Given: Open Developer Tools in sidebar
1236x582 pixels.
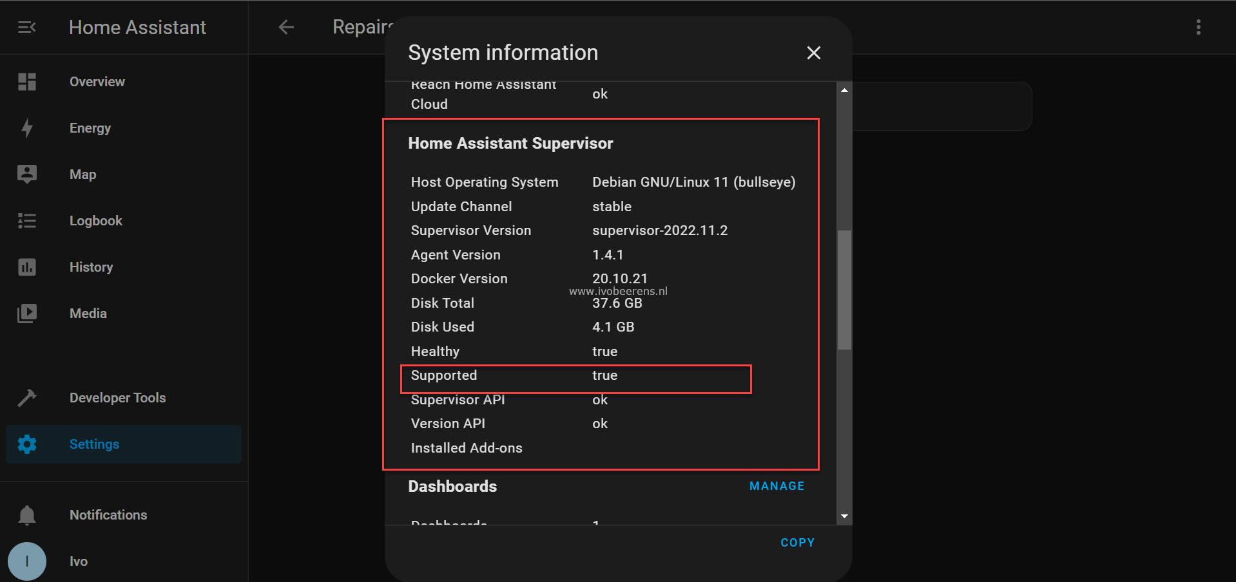Looking at the screenshot, I should (x=124, y=398).
